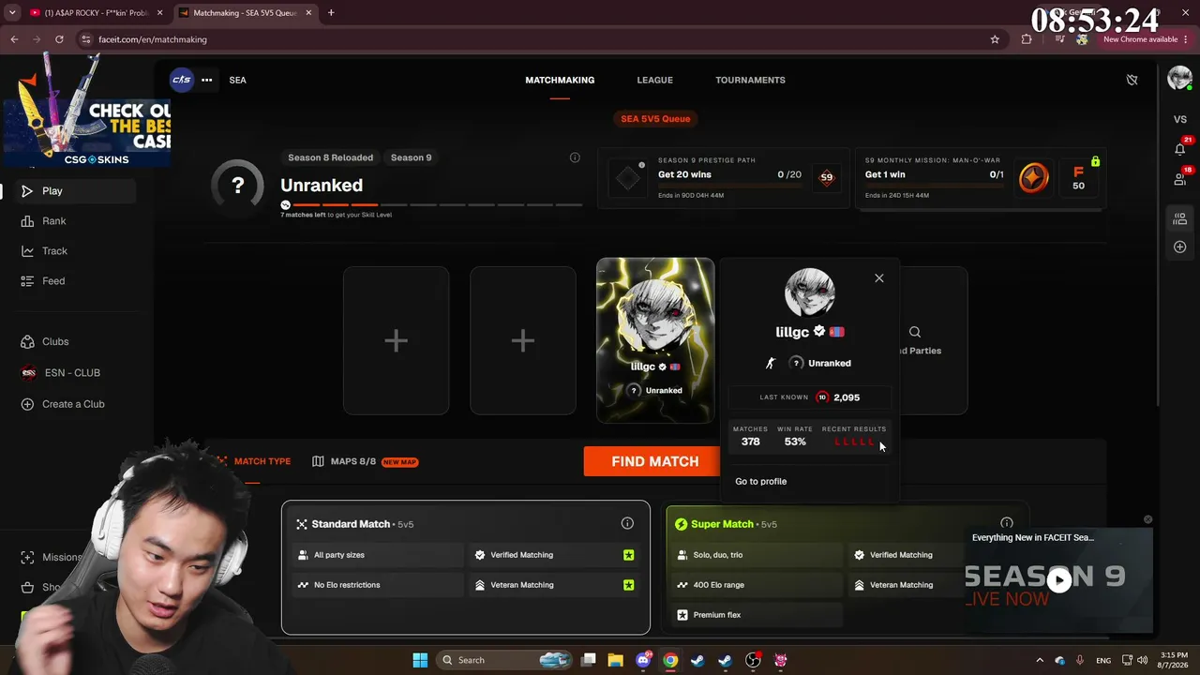The width and height of the screenshot is (1200, 675).
Task: Open the party panel icon in right sidebar
Action: 1180,219
